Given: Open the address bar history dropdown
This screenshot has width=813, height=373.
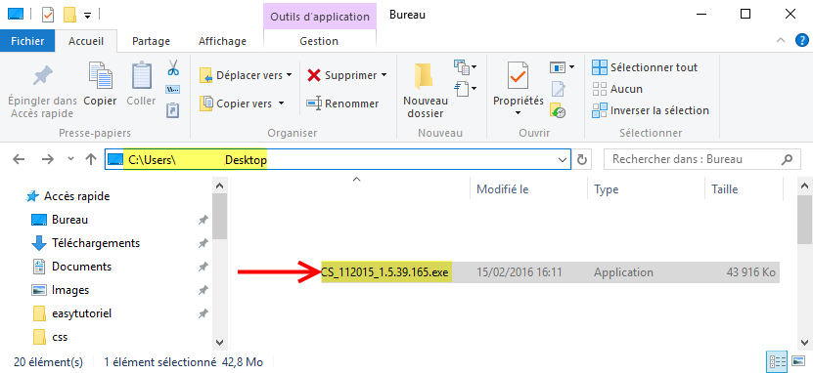Looking at the screenshot, I should coord(563,160).
